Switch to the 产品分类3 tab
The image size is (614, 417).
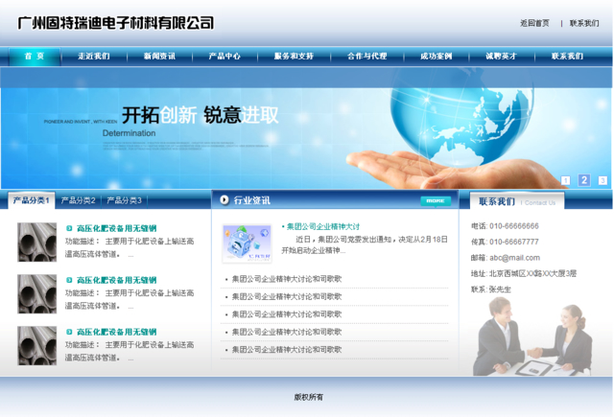(x=124, y=200)
